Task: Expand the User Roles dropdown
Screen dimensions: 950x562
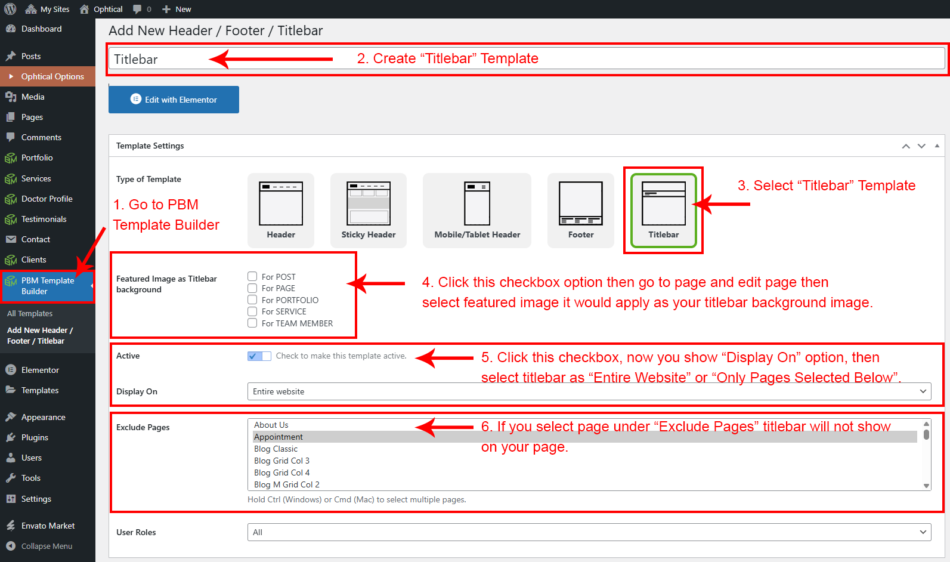Action: (589, 532)
